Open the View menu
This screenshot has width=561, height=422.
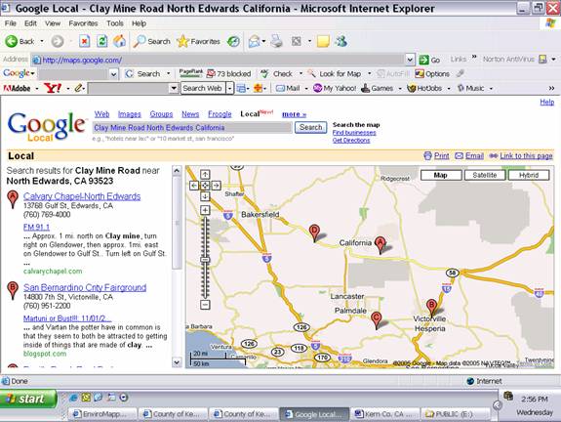(x=53, y=23)
